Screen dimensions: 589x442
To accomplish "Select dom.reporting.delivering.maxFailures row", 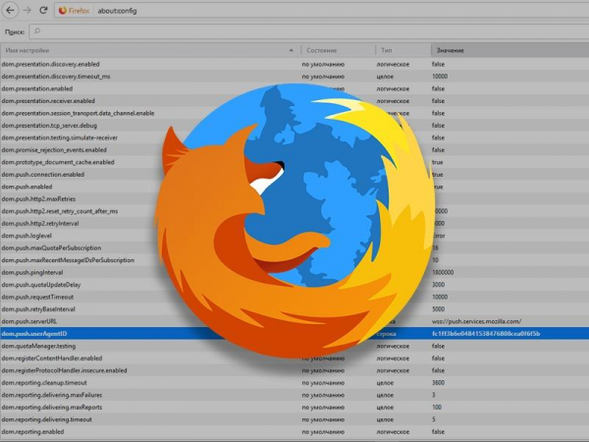I will (294, 395).
